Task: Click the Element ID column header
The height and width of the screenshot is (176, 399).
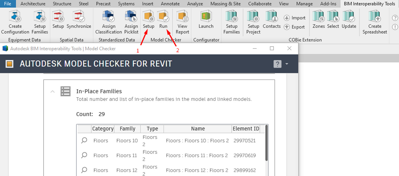Action: [246, 129]
